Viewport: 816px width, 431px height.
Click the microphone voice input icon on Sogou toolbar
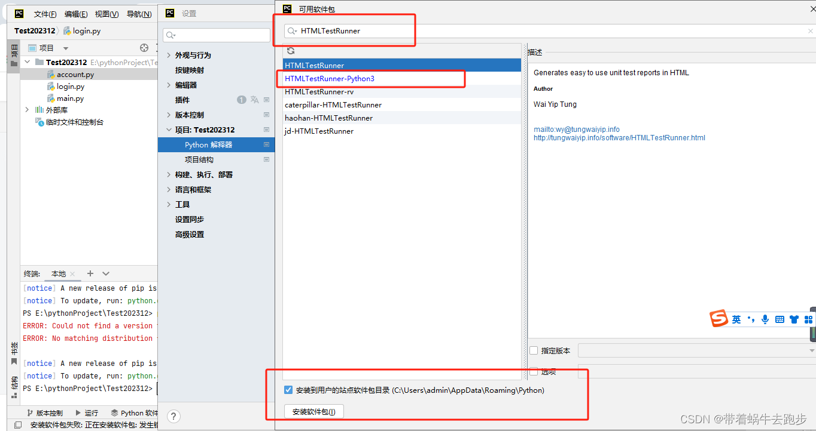pos(765,319)
